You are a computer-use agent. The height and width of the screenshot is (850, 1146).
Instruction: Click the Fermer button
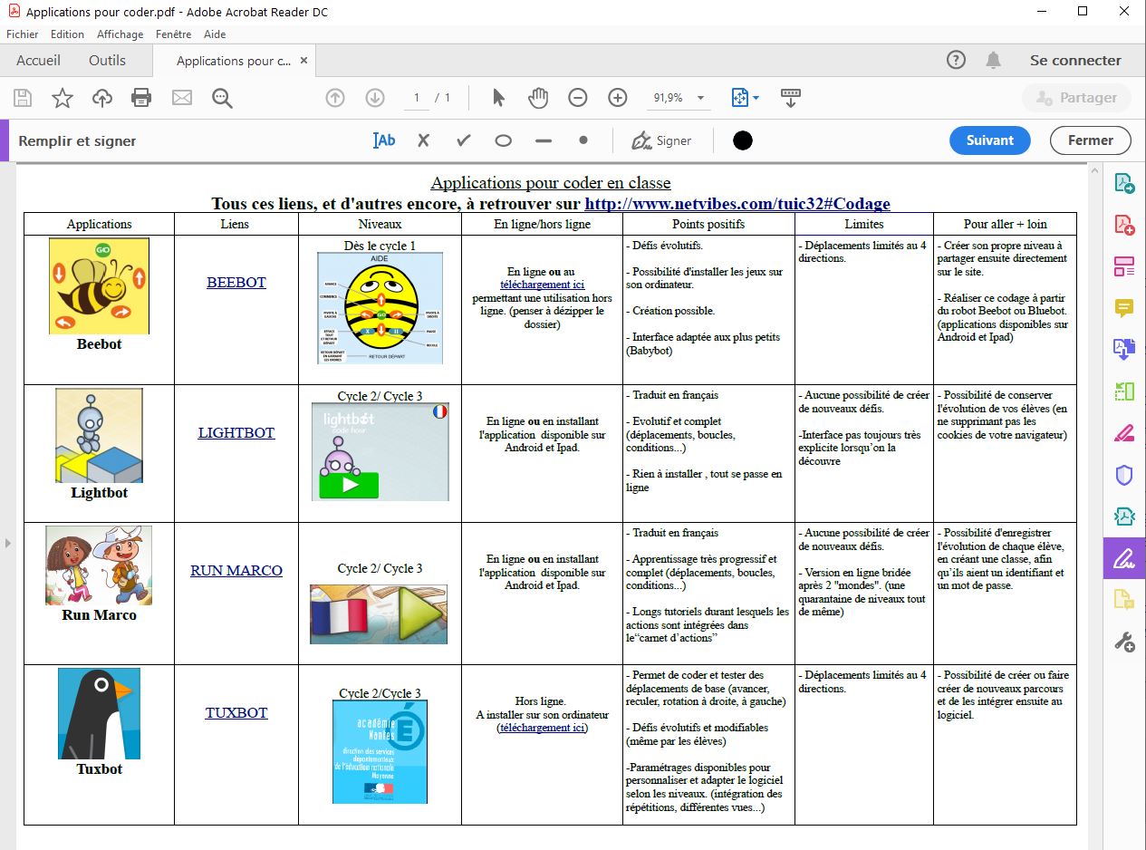pos(1091,140)
